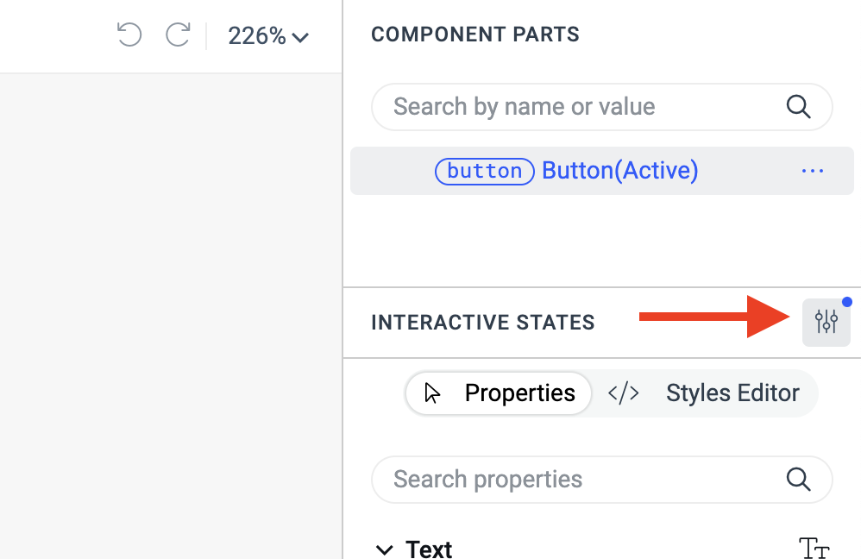The height and width of the screenshot is (559, 861).
Task: Select the Button(Active) component part
Action: [619, 171]
